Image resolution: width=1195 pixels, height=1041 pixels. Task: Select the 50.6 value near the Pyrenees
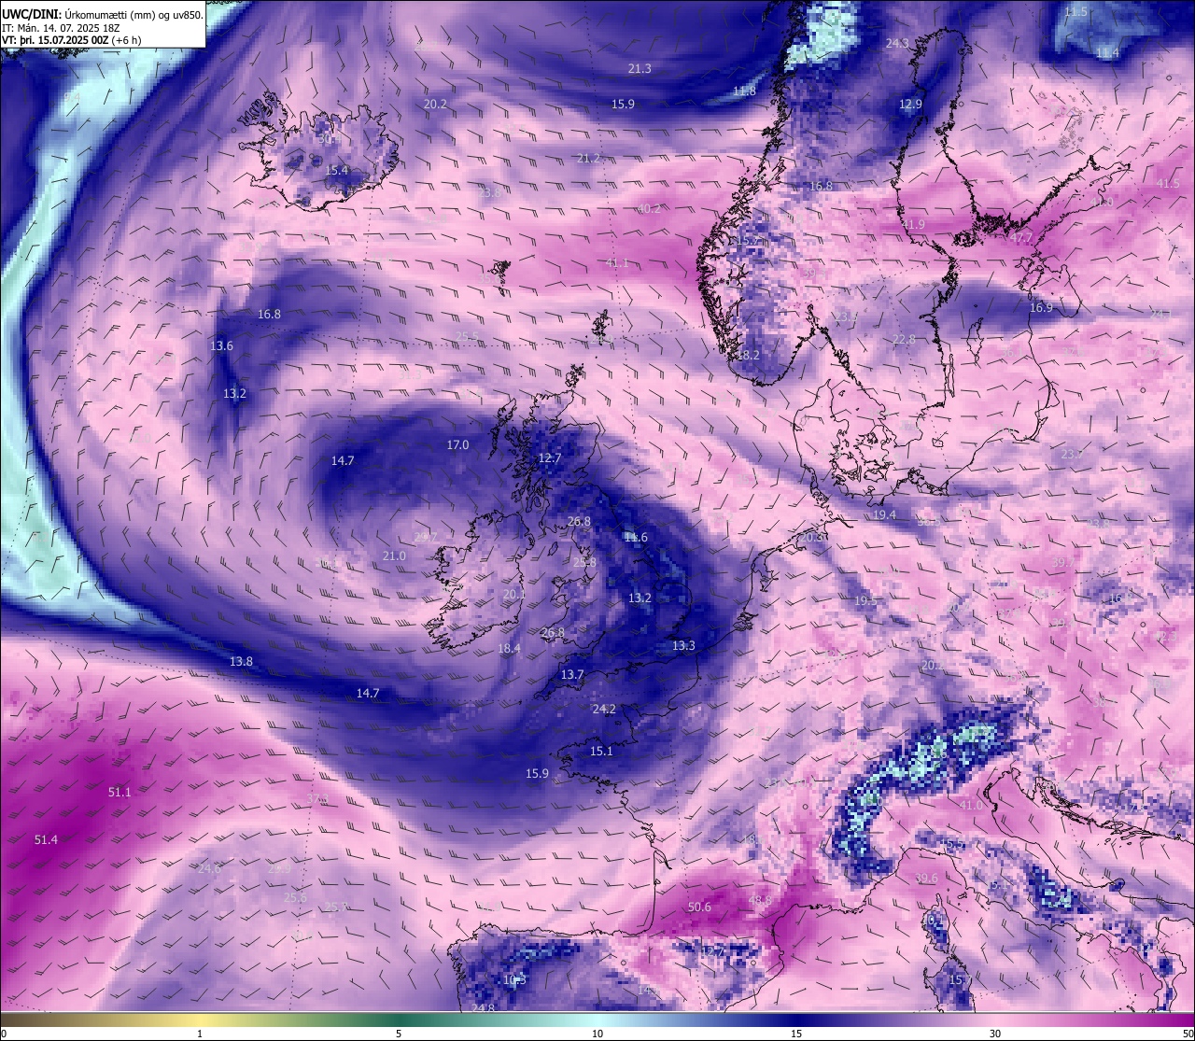pos(699,907)
